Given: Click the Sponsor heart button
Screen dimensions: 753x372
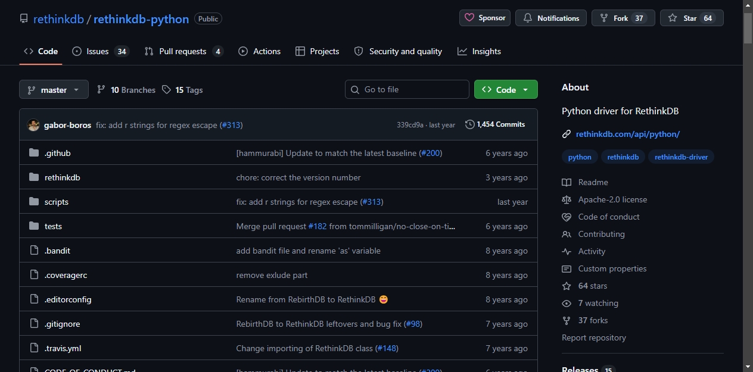Looking at the screenshot, I should pos(485,18).
